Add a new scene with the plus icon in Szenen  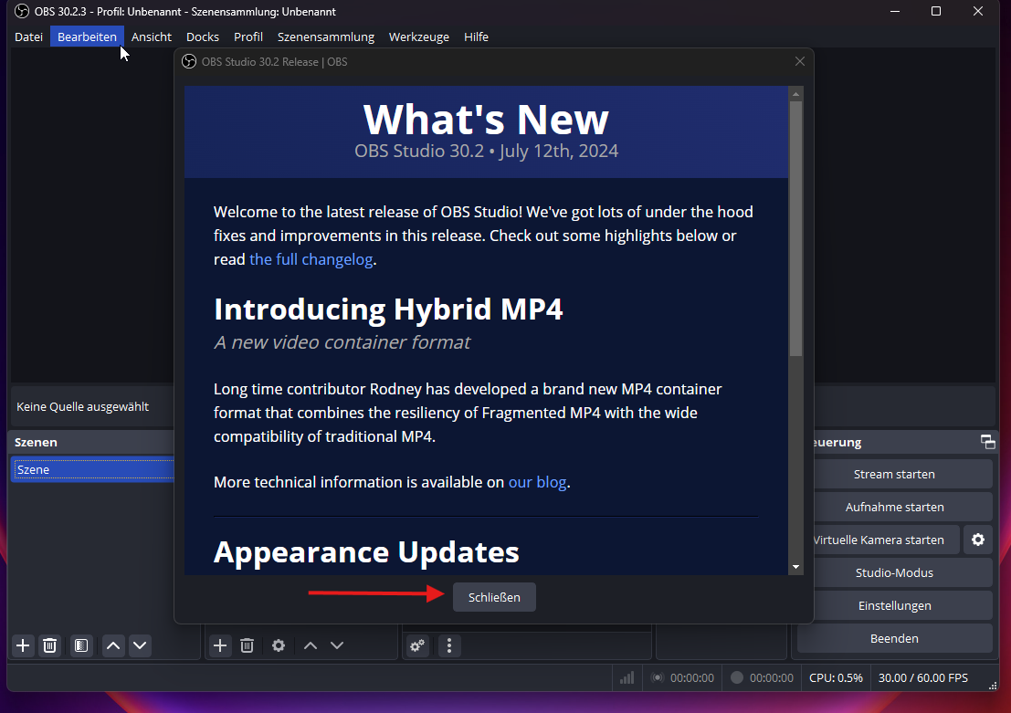(23, 645)
